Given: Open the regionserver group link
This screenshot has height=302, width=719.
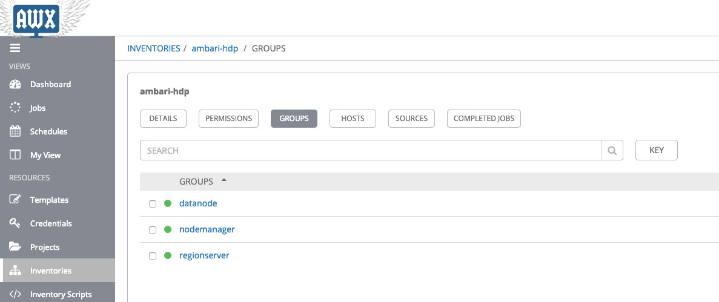Looking at the screenshot, I should (x=204, y=255).
